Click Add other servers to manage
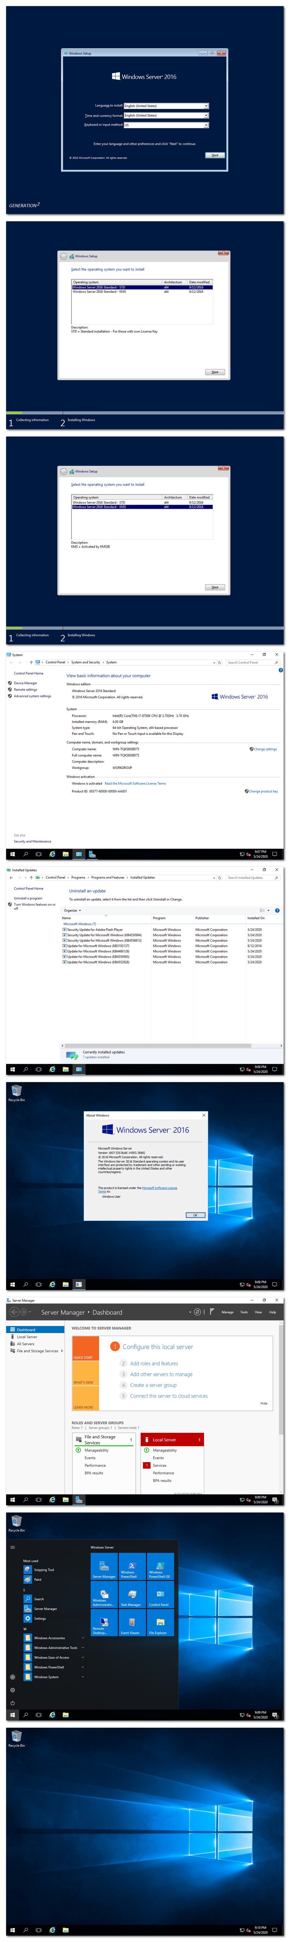290x1942 pixels. pos(161,1374)
